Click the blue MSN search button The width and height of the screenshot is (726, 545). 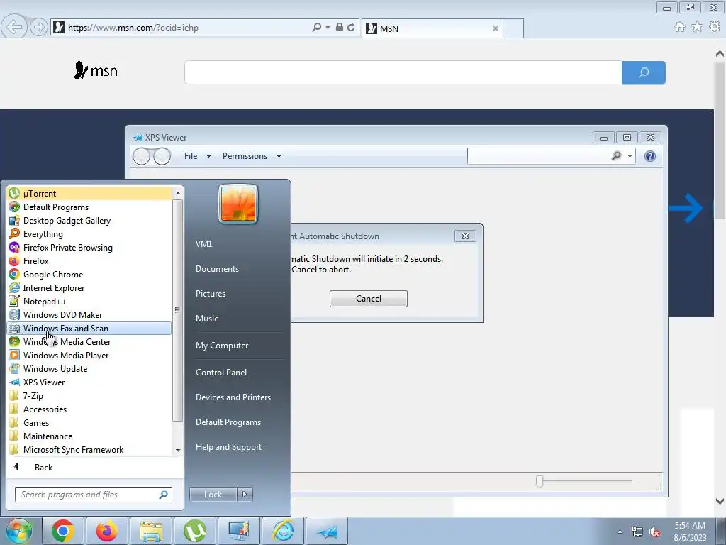point(644,73)
